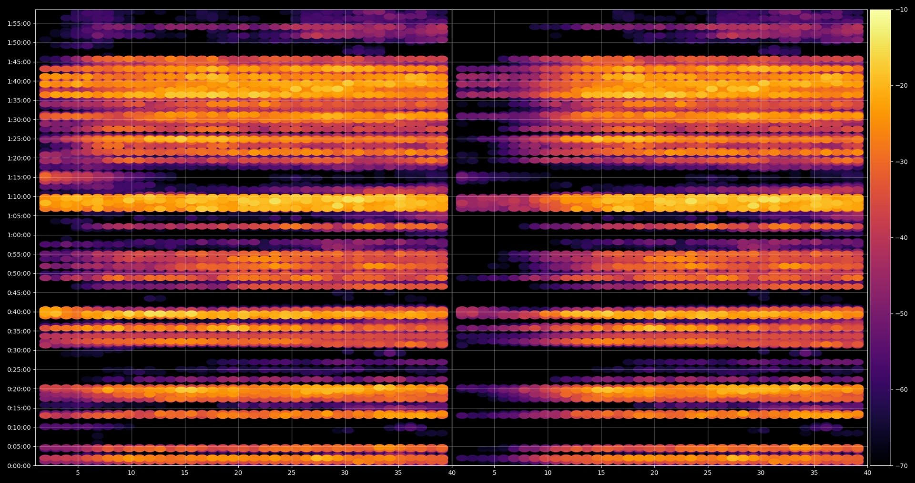Click the 1:40:00 time axis label
Screen dimensions: 915x483
click(x=19, y=81)
